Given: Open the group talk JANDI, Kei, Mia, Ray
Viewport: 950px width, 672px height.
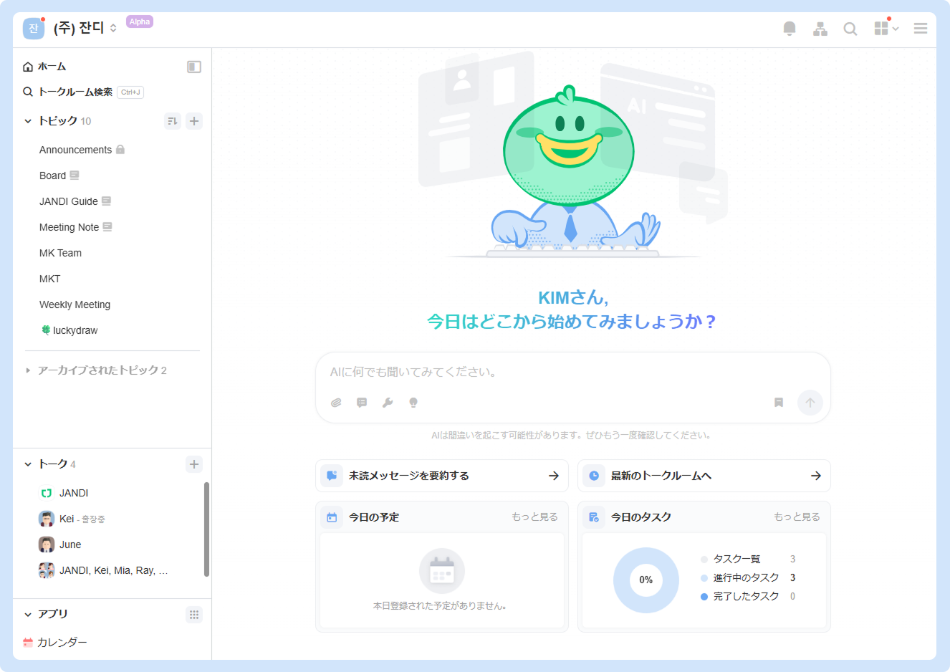Looking at the screenshot, I should click(x=112, y=570).
